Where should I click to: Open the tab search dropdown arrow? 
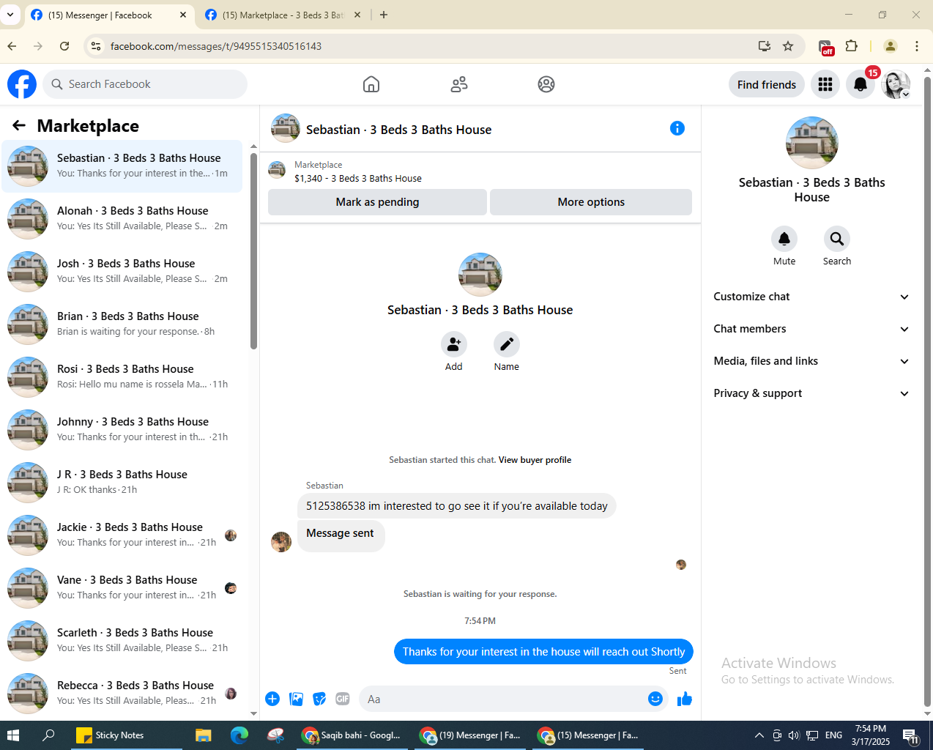point(10,15)
